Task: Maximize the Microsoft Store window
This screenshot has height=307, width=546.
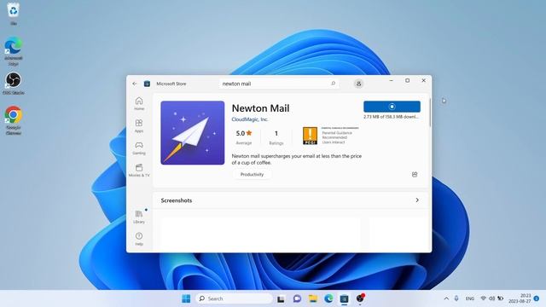Action: tap(408, 80)
